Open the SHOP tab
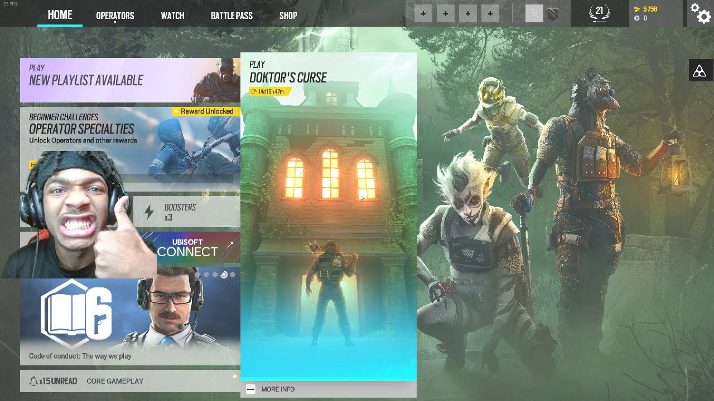This screenshot has width=714, height=401. click(x=288, y=16)
